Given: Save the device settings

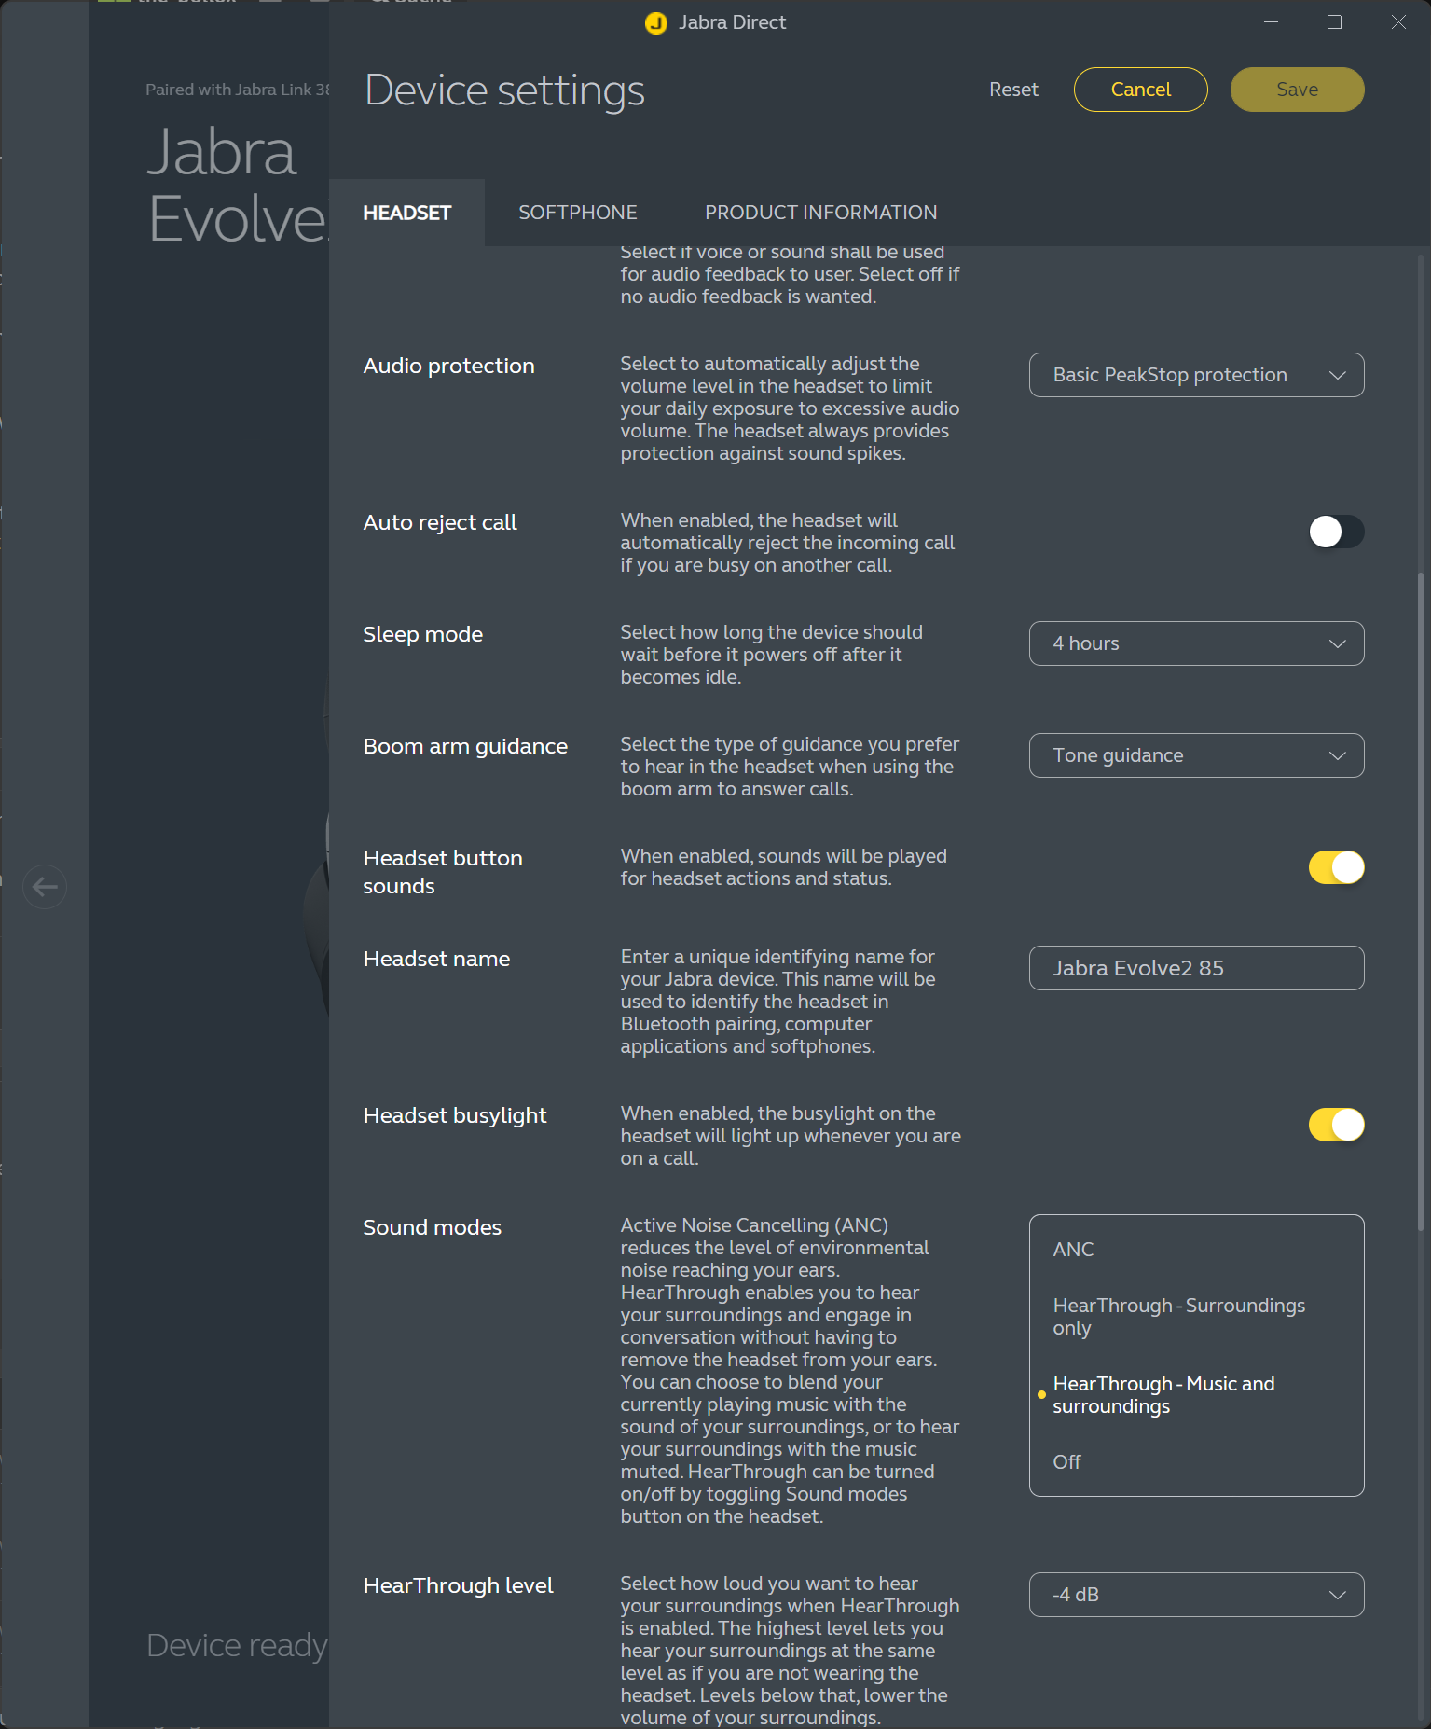Looking at the screenshot, I should [x=1298, y=90].
